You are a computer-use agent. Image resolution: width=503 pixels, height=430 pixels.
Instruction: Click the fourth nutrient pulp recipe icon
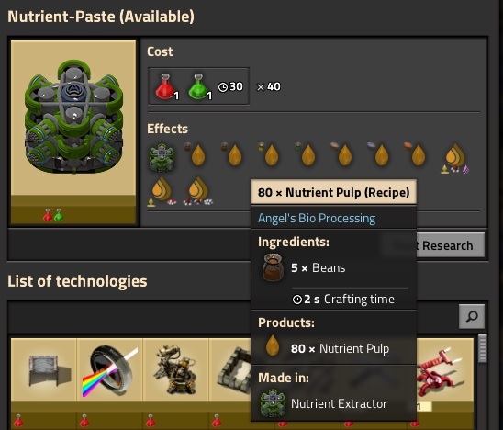pos(305,154)
